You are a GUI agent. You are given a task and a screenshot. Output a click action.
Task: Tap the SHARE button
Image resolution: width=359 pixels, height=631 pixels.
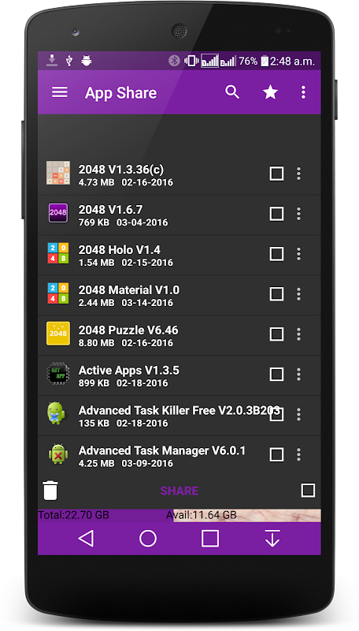point(179,491)
